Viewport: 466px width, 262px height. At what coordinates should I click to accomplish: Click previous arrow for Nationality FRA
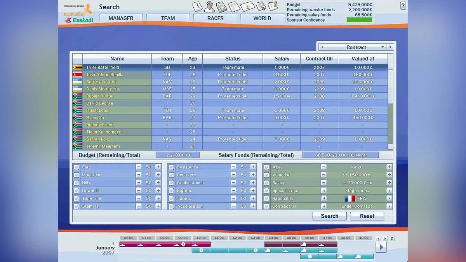323,198
